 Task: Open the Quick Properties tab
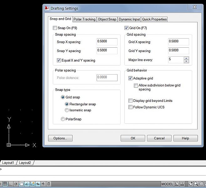coord(154,19)
